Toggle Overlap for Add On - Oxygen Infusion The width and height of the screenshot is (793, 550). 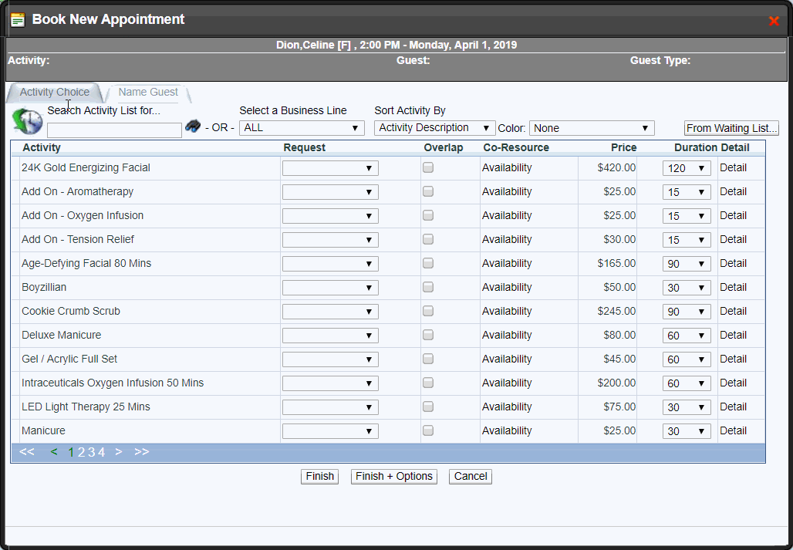(428, 215)
